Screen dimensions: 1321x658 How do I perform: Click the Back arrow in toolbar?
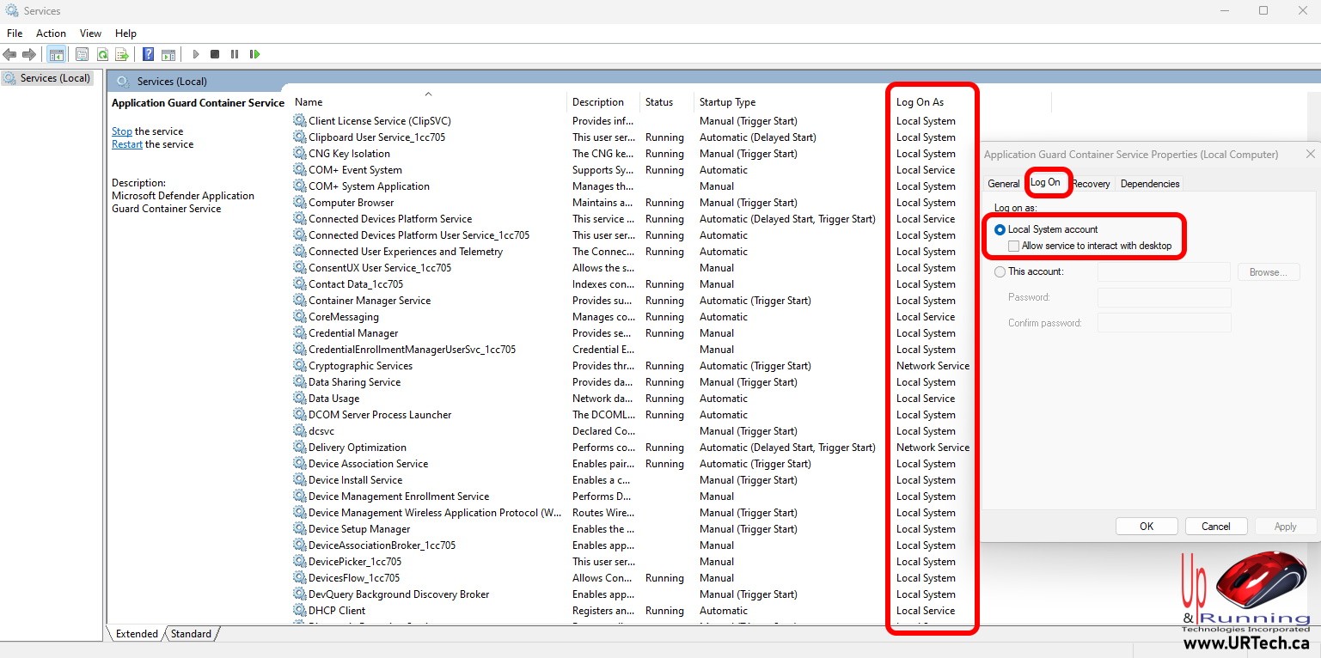10,54
